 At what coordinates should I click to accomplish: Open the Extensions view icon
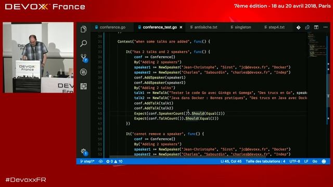[83, 86]
